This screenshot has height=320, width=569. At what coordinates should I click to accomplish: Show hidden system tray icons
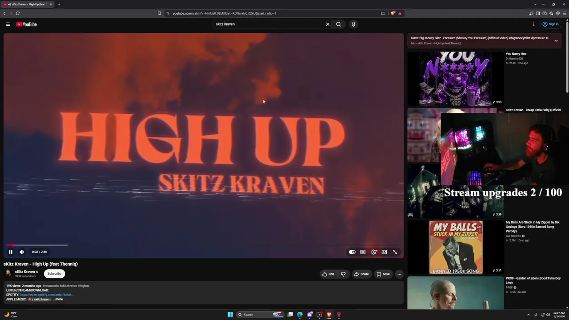coord(529,315)
